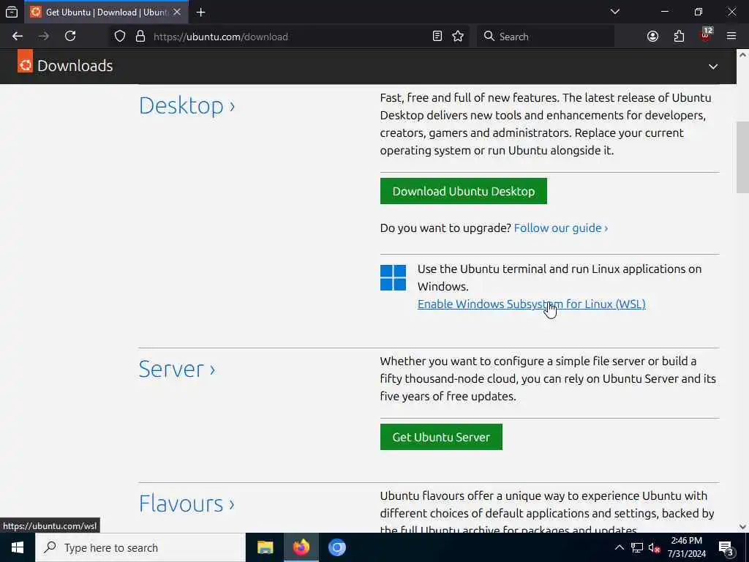Click the Windows logo image

(x=393, y=277)
